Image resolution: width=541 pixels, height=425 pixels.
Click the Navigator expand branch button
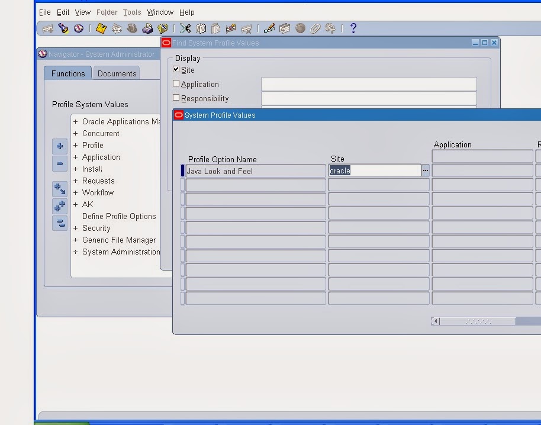click(60, 189)
